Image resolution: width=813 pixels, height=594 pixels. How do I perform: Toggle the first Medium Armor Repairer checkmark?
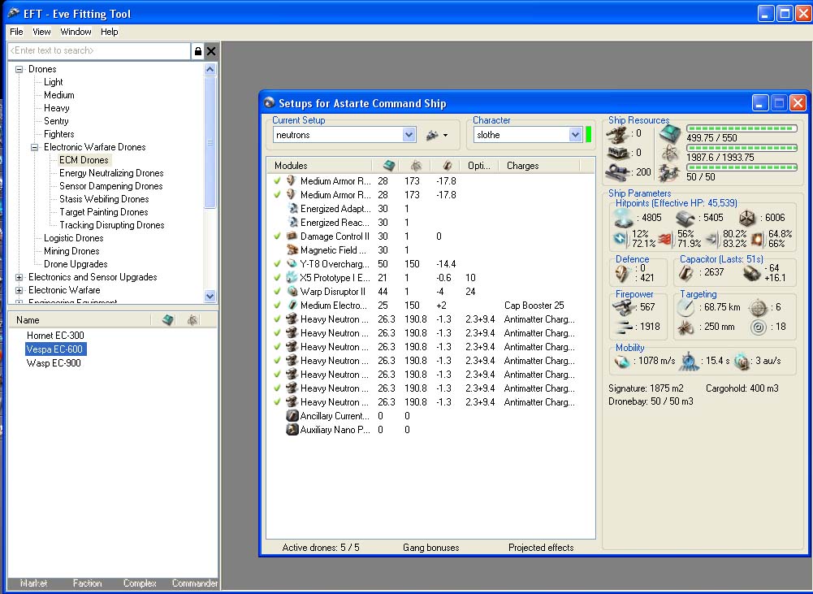278,180
